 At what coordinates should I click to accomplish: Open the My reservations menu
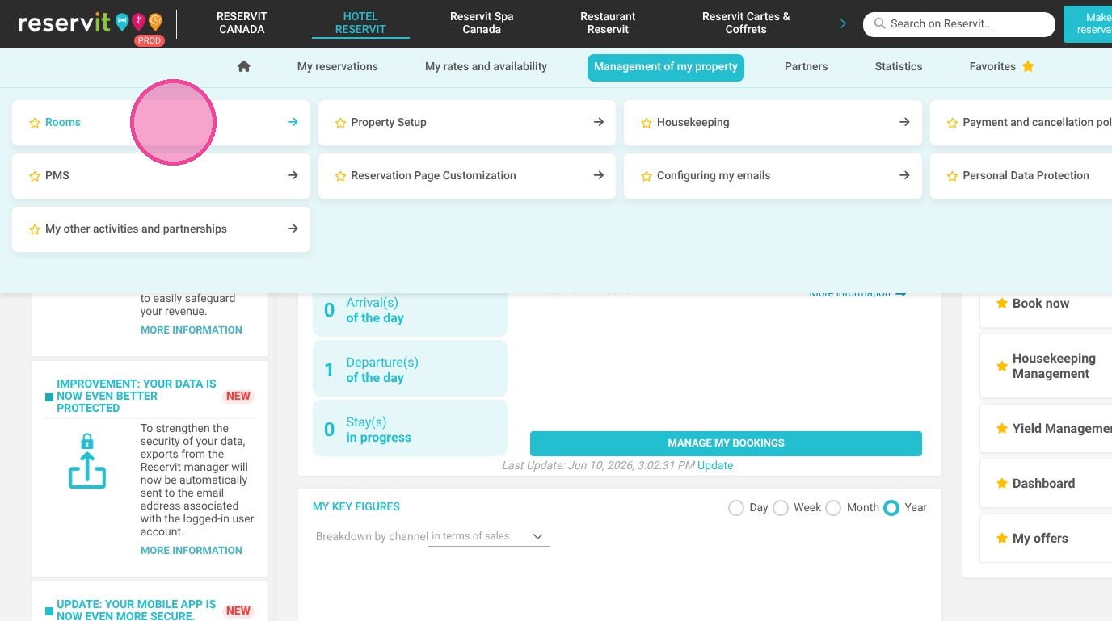(338, 67)
